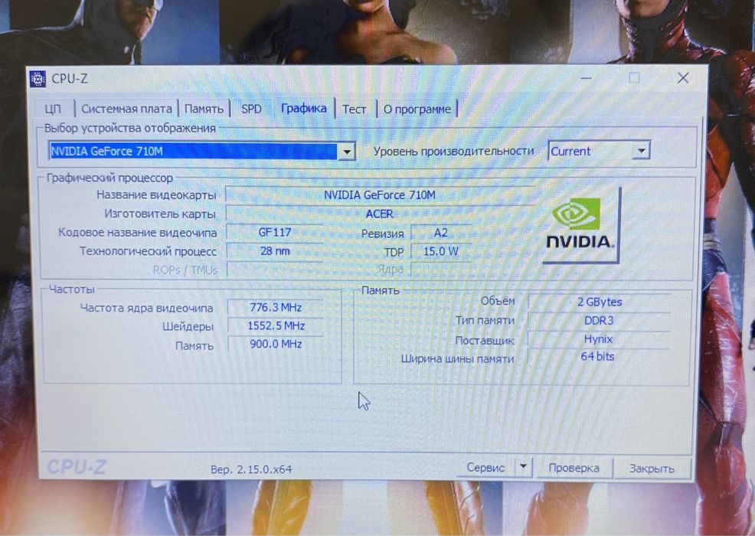The height and width of the screenshot is (536, 755).
Task: Open the О программе tab
Action: pyautogui.click(x=417, y=109)
